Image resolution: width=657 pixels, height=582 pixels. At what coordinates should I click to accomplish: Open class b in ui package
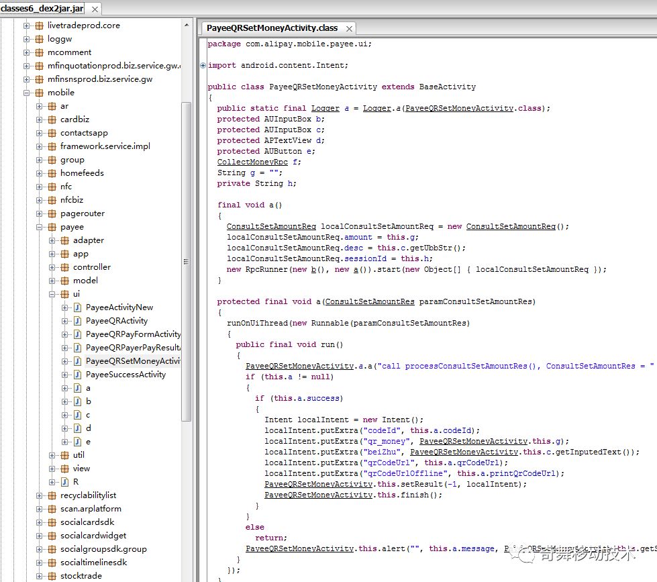[89, 401]
